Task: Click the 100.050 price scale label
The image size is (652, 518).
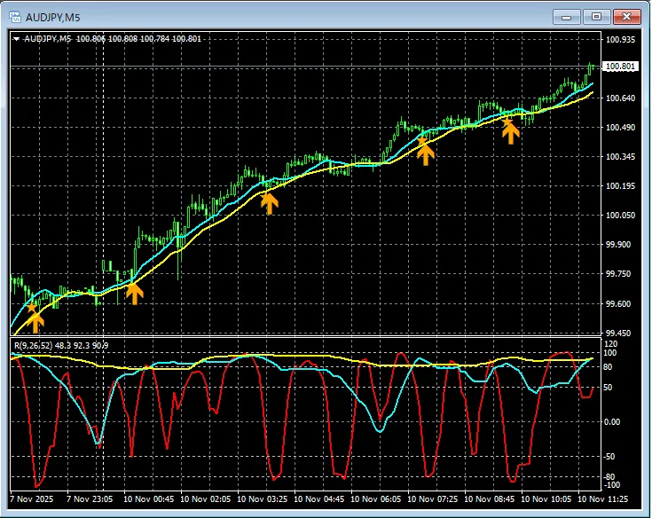Action: [x=620, y=216]
